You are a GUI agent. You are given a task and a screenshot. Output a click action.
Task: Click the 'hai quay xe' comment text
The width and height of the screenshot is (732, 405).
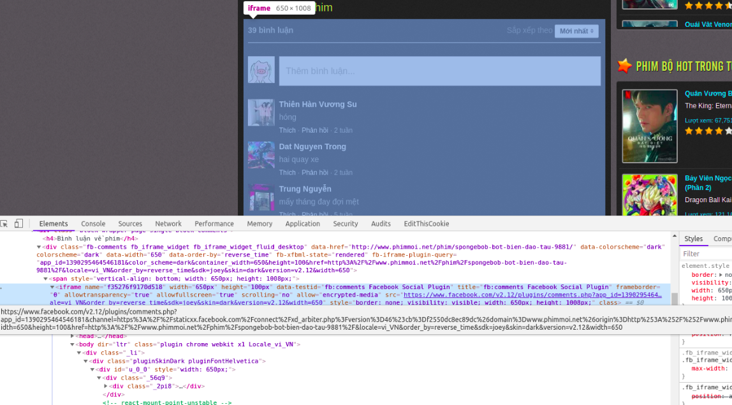(299, 159)
